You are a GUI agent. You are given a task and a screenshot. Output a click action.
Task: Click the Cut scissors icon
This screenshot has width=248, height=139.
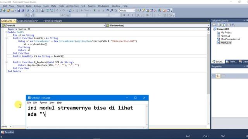pyautogui.click(x=28, y=10)
